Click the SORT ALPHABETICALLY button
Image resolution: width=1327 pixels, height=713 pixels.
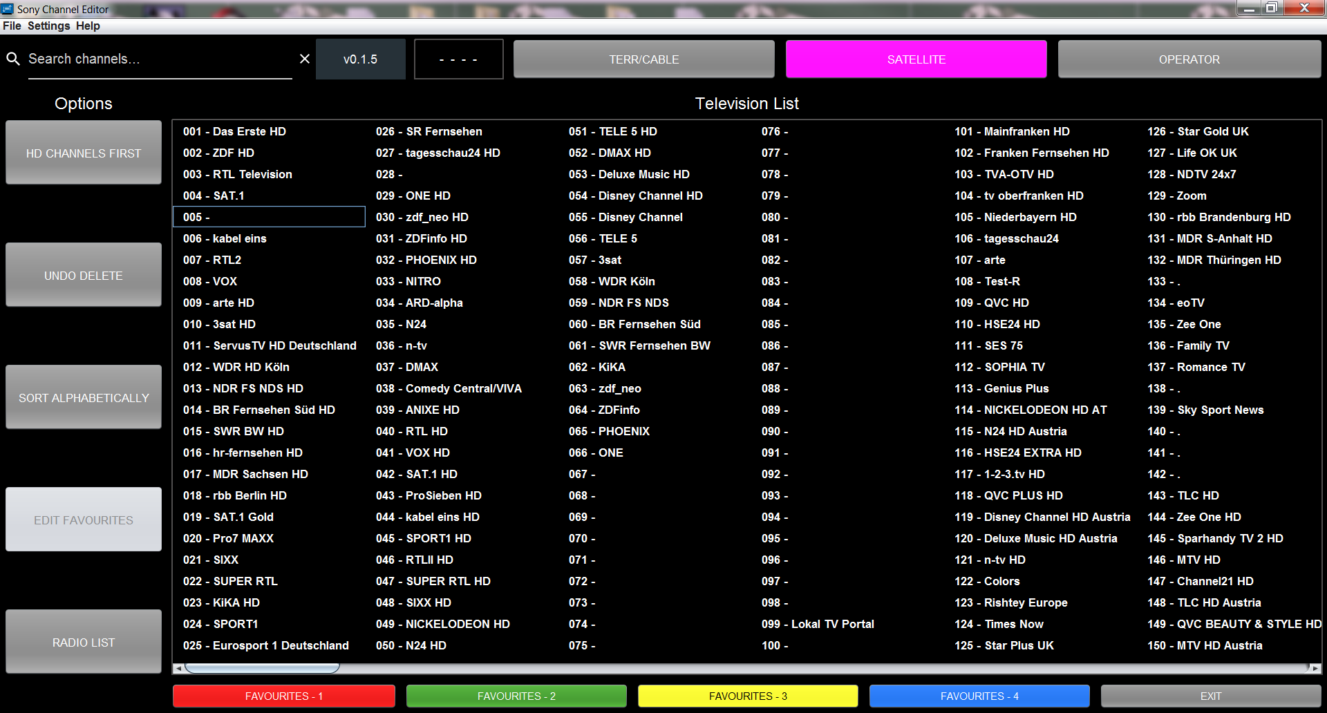84,397
